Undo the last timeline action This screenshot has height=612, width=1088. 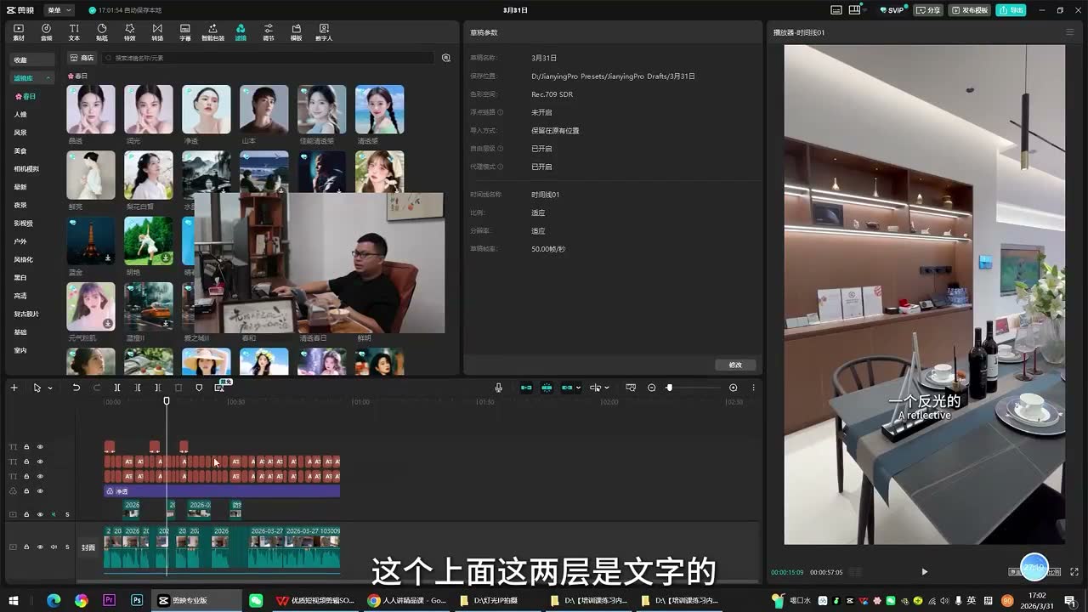click(x=76, y=388)
